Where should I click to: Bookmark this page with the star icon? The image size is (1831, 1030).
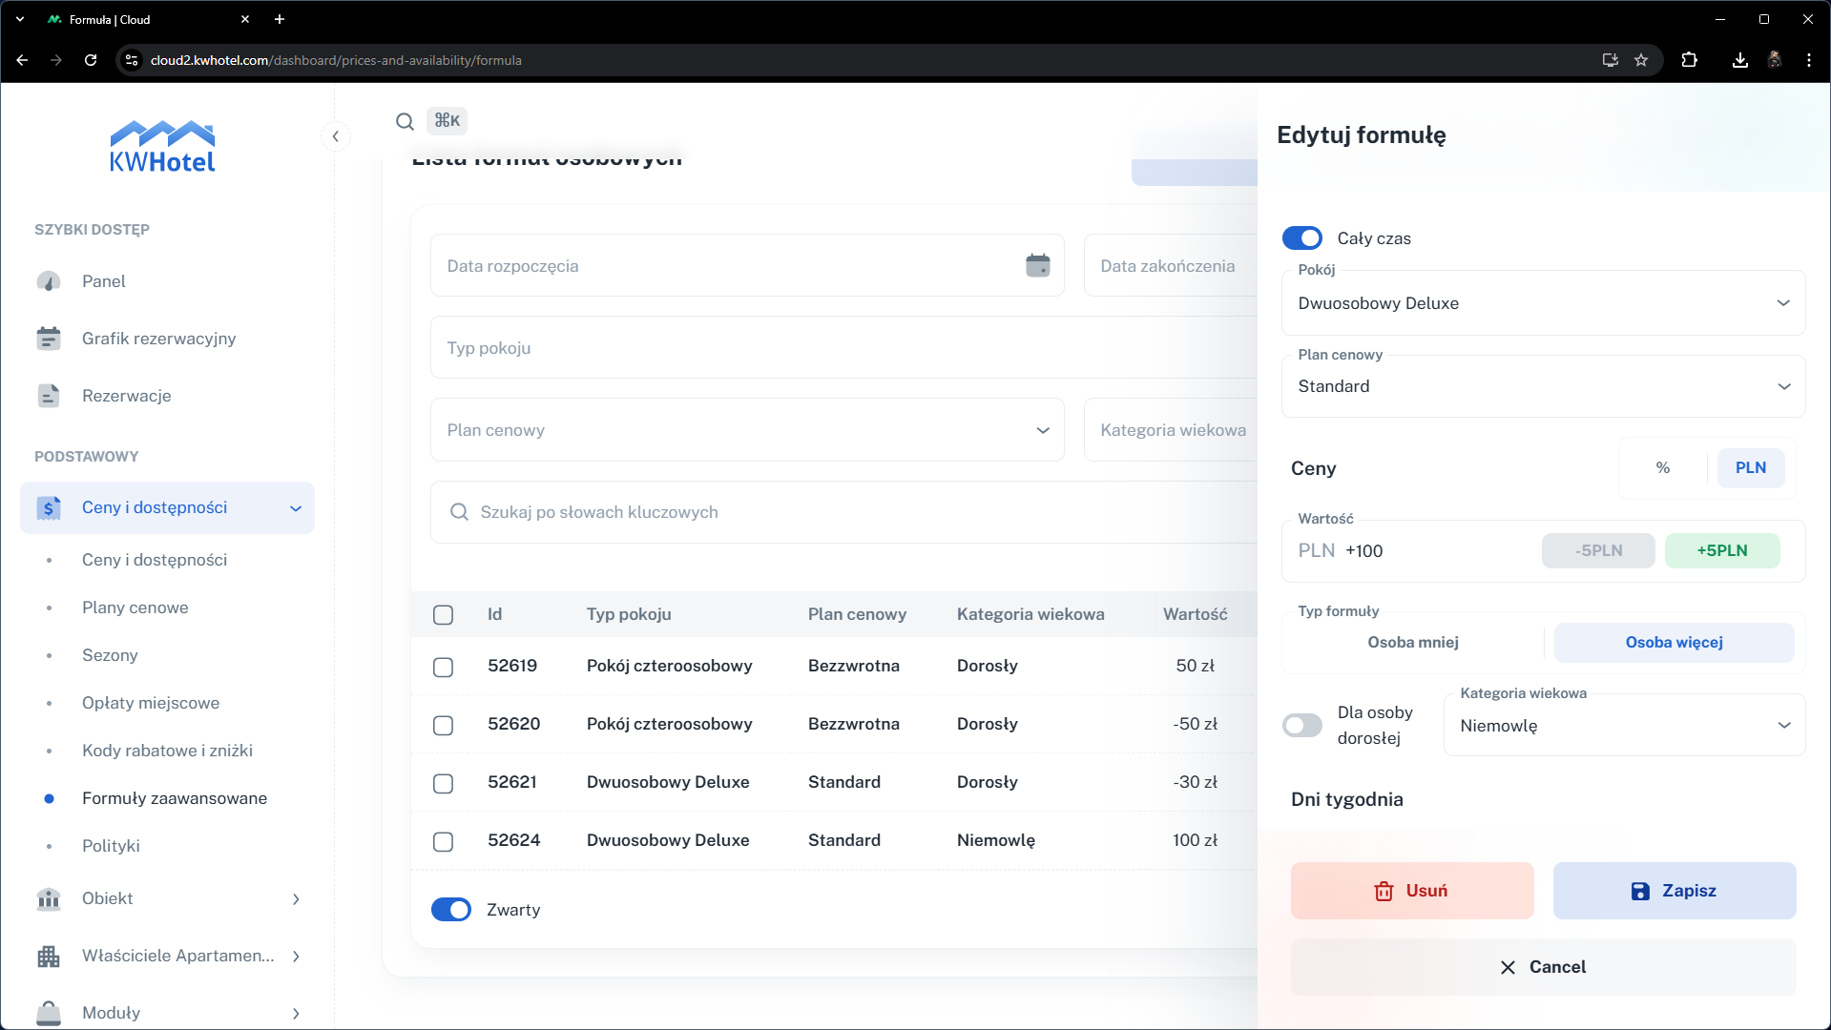[x=1641, y=60]
